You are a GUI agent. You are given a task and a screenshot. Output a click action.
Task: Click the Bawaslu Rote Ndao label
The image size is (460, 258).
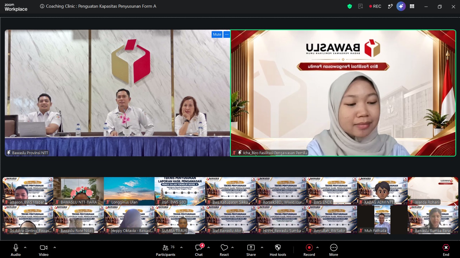77,230
